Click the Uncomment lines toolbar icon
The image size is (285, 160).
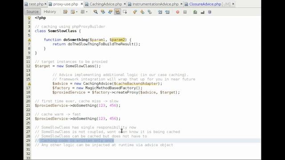click(203, 12)
